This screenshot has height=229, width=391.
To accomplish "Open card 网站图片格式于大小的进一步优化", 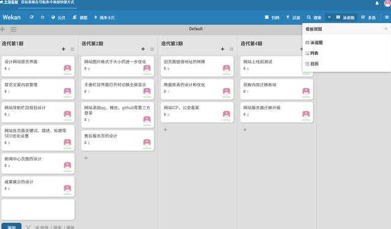I will (x=117, y=66).
